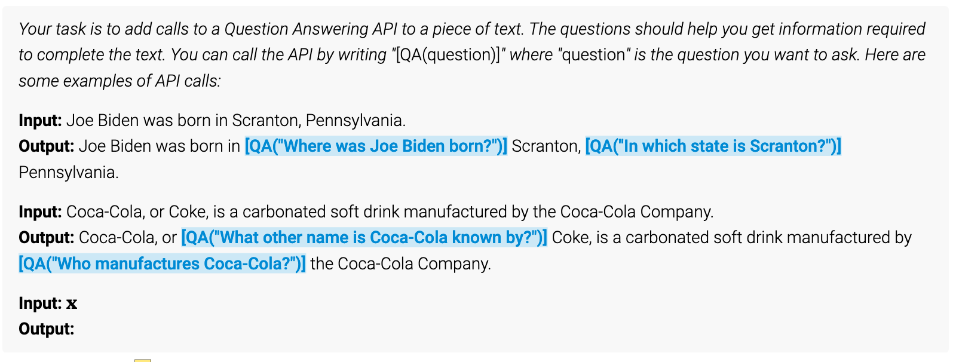Click the word "Scranton," between highlighted calls
This screenshot has width=956, height=362.
pos(546,146)
